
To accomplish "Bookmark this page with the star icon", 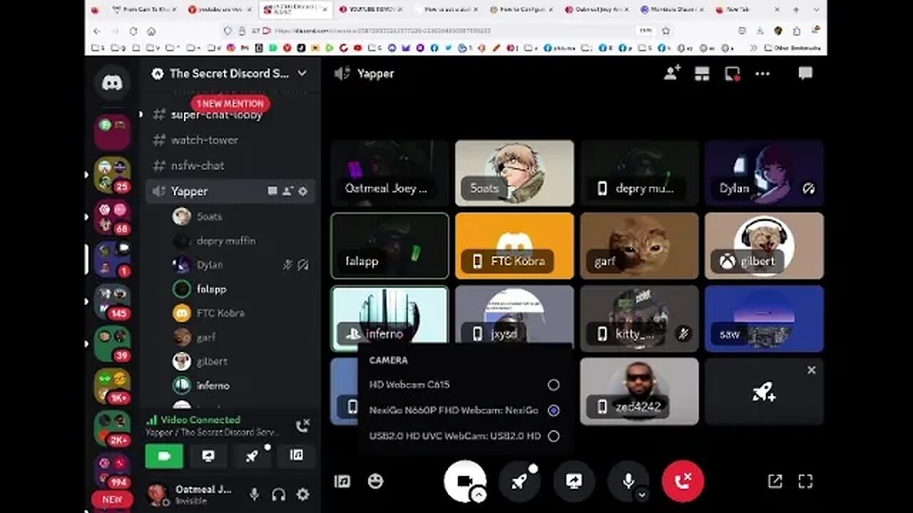I will [665, 31].
